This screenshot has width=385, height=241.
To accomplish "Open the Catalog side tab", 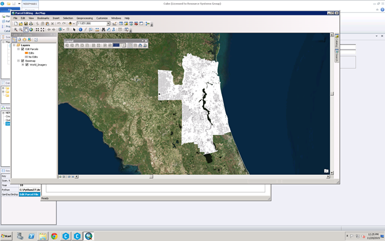I will coord(337,41).
